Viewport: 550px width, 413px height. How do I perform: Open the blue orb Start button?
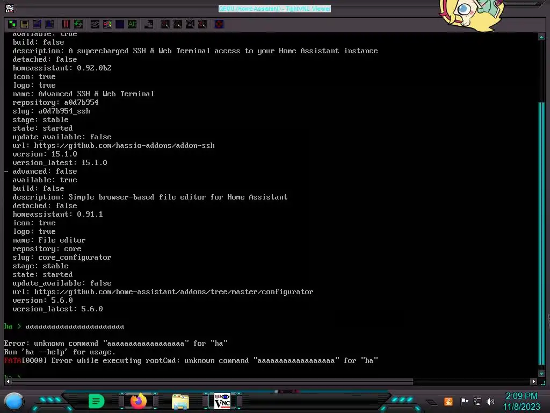(14, 401)
